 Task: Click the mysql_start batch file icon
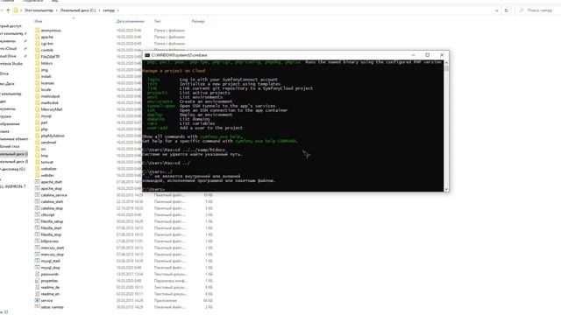point(37,261)
